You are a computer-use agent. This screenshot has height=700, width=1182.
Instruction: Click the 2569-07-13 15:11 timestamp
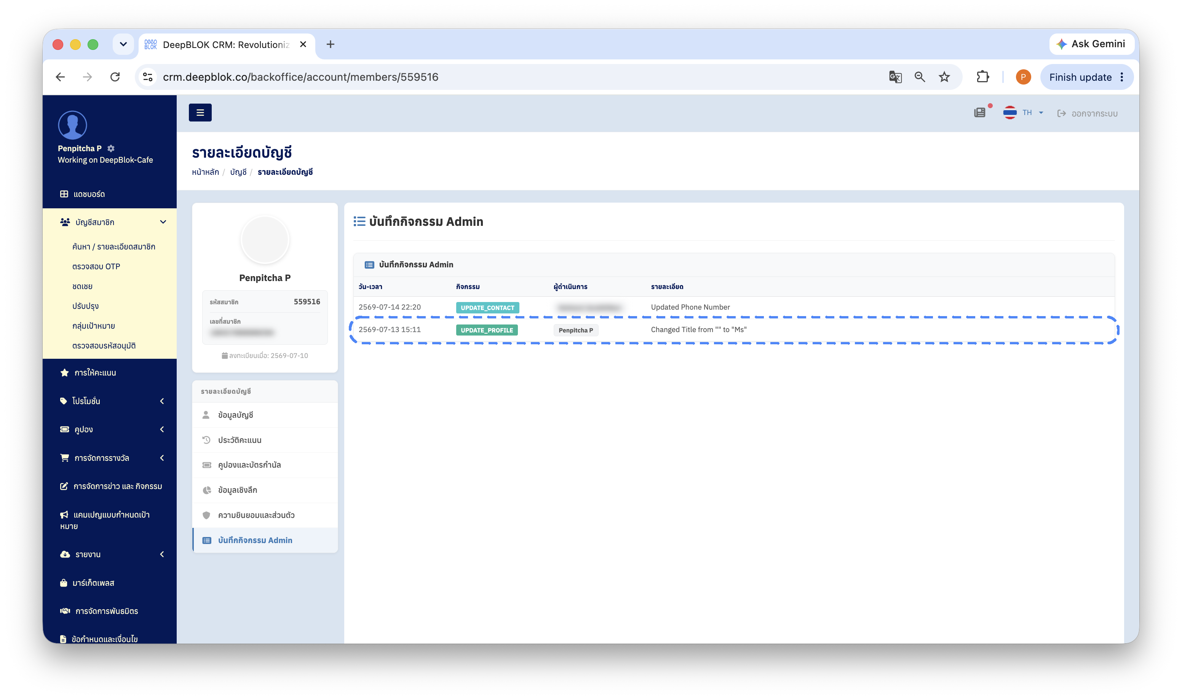pyautogui.click(x=390, y=330)
